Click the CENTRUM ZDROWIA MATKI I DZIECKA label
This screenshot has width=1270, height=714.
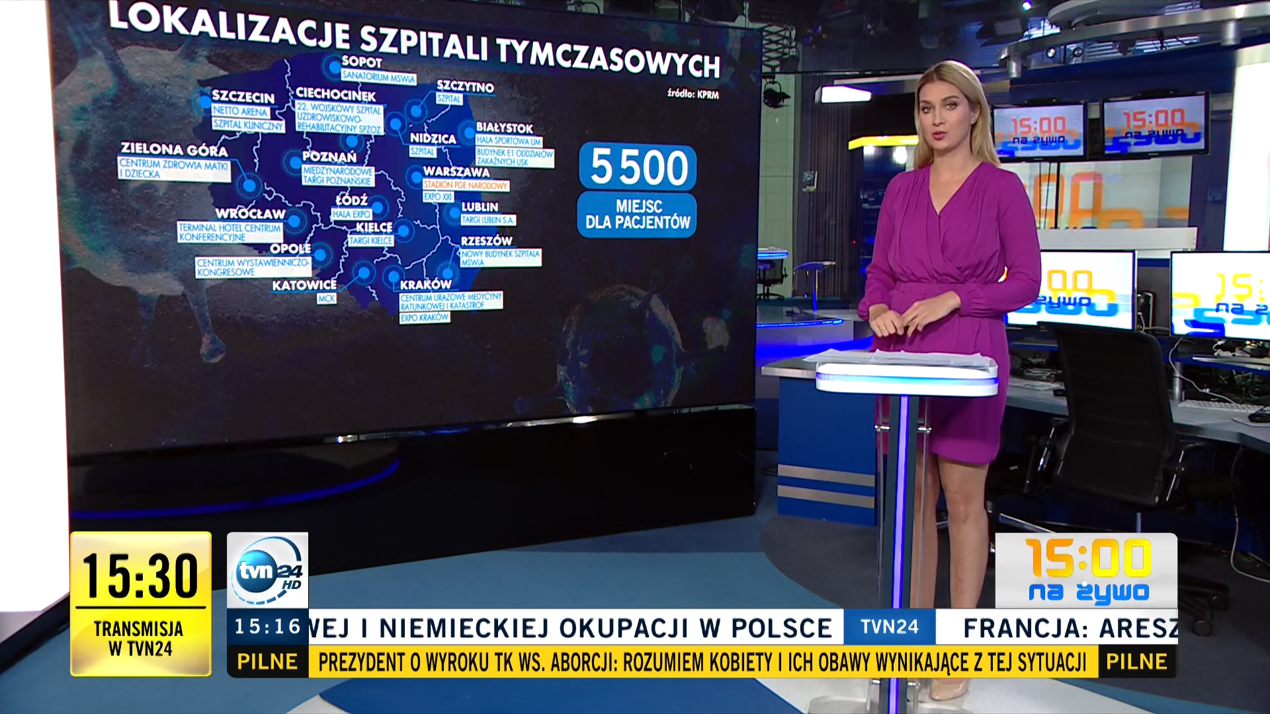coord(174,169)
